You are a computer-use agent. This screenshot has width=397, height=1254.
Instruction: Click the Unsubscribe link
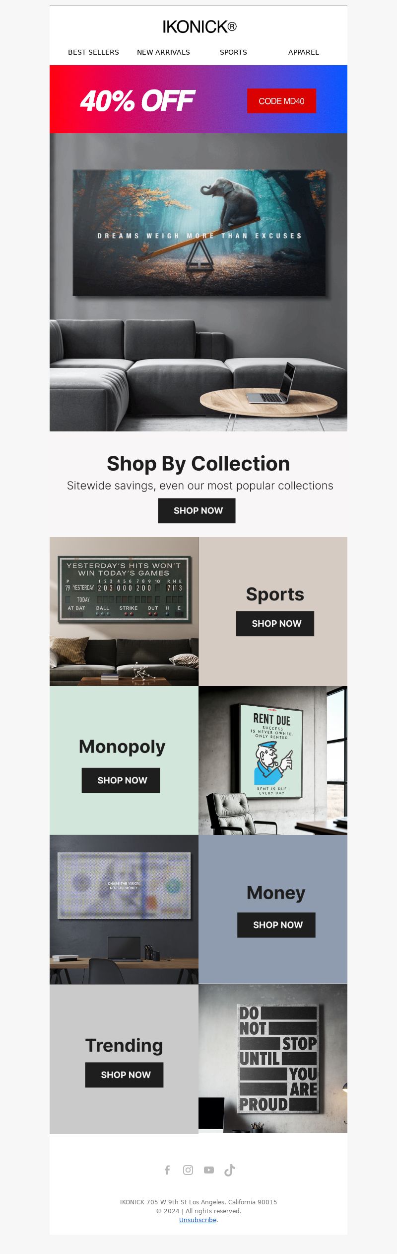[198, 1220]
